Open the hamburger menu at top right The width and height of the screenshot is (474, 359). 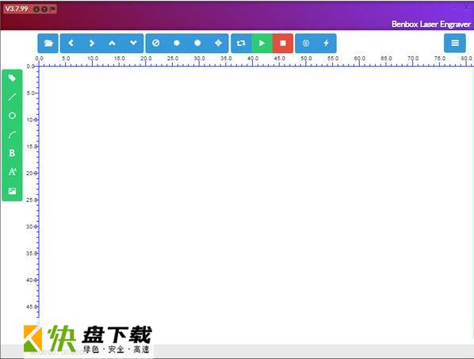[x=455, y=44]
